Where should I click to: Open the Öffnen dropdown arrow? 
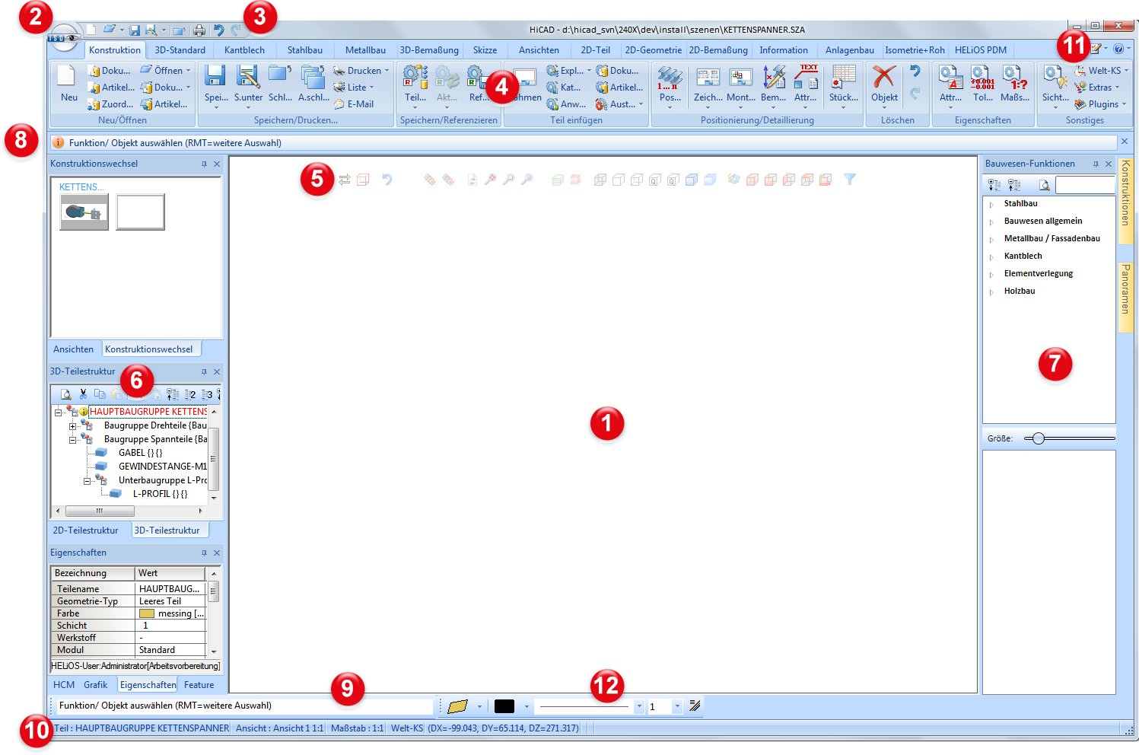[189, 71]
